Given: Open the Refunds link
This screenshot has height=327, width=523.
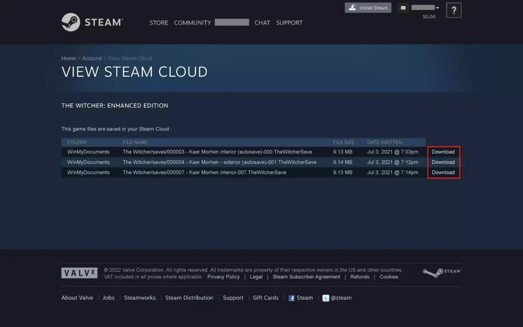Looking at the screenshot, I should pyautogui.click(x=360, y=277).
